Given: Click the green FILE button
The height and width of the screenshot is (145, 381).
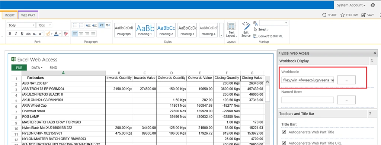Looking at the screenshot, I should (19, 68).
